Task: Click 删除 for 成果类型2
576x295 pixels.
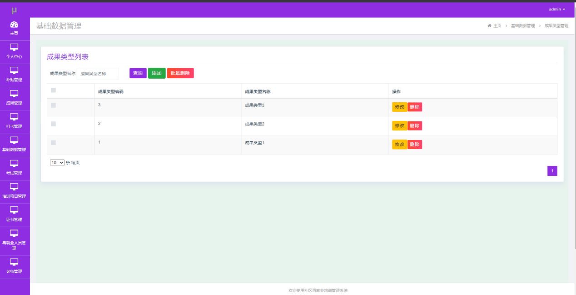Action: [x=415, y=125]
